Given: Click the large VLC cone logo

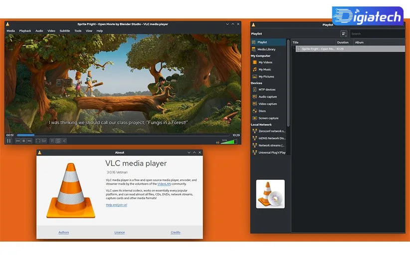Looking at the screenshot, I should 71,191.
